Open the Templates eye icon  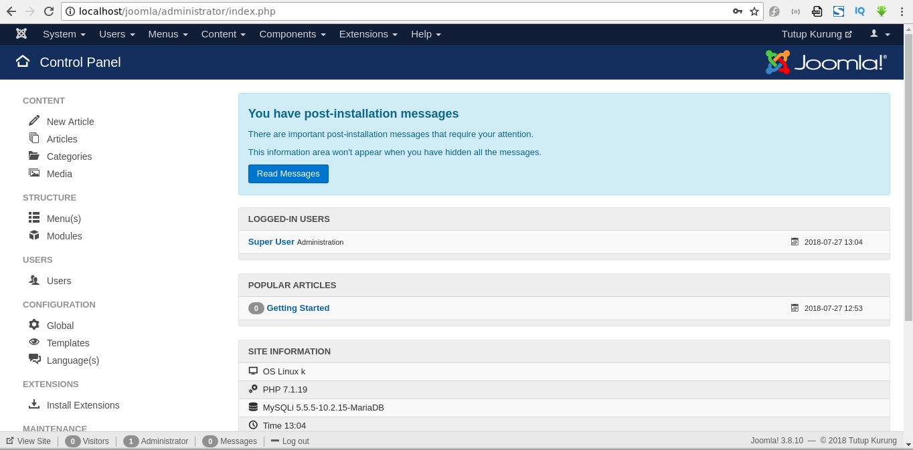click(34, 342)
